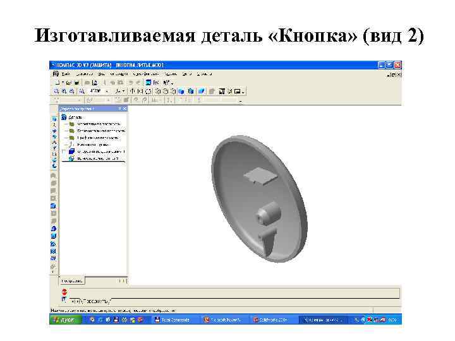Switch to Microsoft PowerPoint taskbar button
455x341 pixels.
coord(224,320)
